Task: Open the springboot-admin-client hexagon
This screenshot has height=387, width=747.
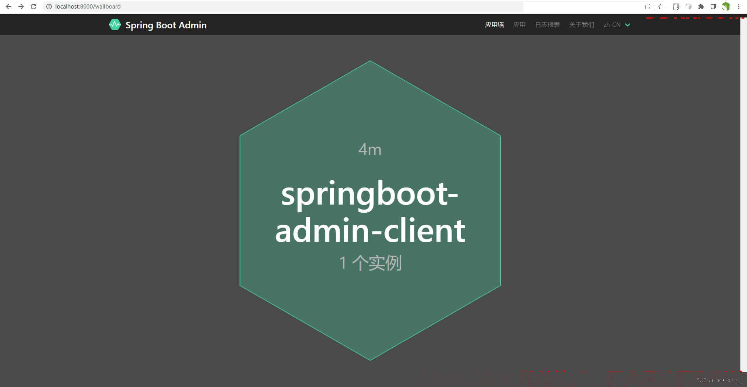Action: [x=370, y=210]
